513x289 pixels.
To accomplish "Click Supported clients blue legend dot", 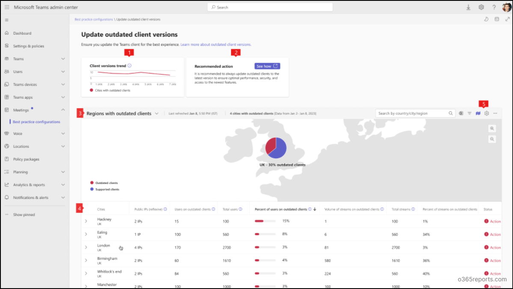I will click(x=92, y=189).
